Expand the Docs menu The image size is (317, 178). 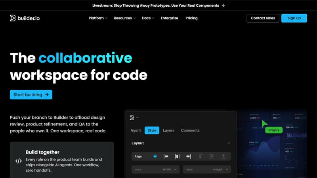click(148, 18)
